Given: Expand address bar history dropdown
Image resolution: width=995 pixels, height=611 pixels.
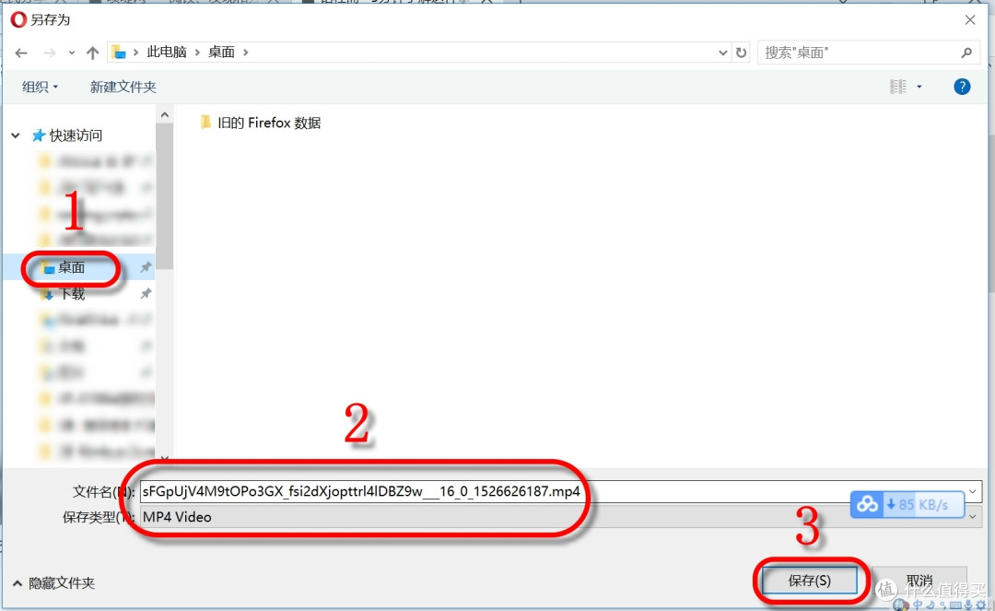Looking at the screenshot, I should (722, 53).
